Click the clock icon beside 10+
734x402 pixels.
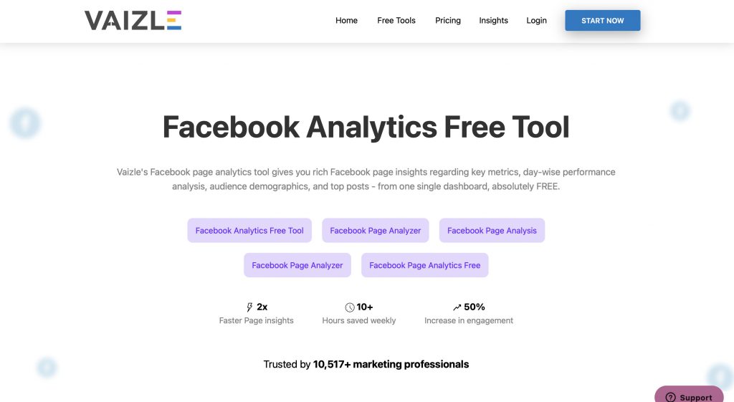pos(350,307)
